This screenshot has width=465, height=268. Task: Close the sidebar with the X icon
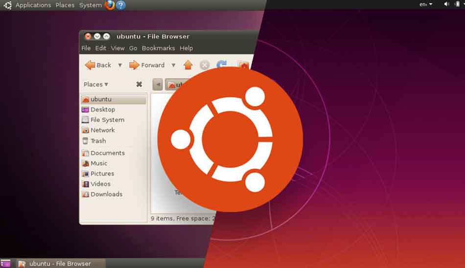(139, 84)
